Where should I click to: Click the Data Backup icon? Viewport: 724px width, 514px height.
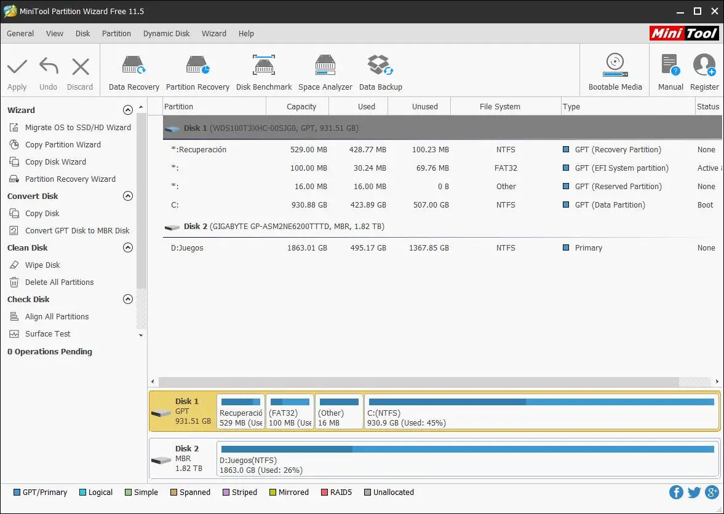(x=380, y=72)
